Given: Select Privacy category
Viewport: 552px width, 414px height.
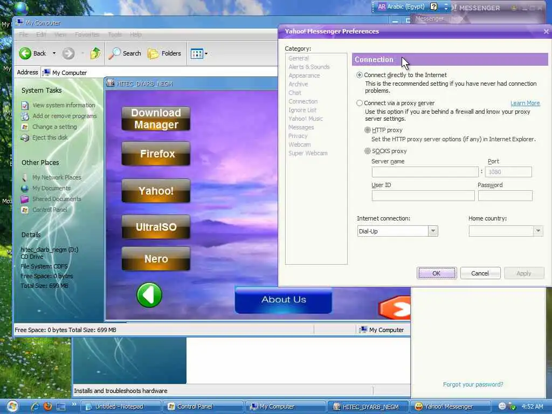Looking at the screenshot, I should point(298,136).
